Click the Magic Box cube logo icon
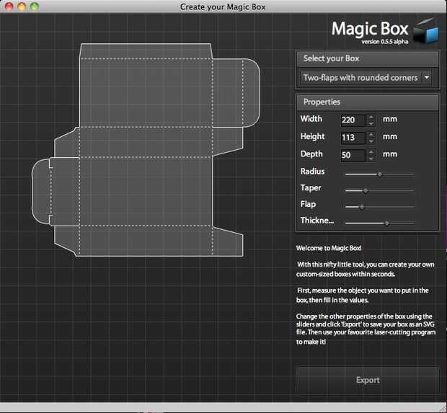This screenshot has height=413, width=447. (425, 31)
